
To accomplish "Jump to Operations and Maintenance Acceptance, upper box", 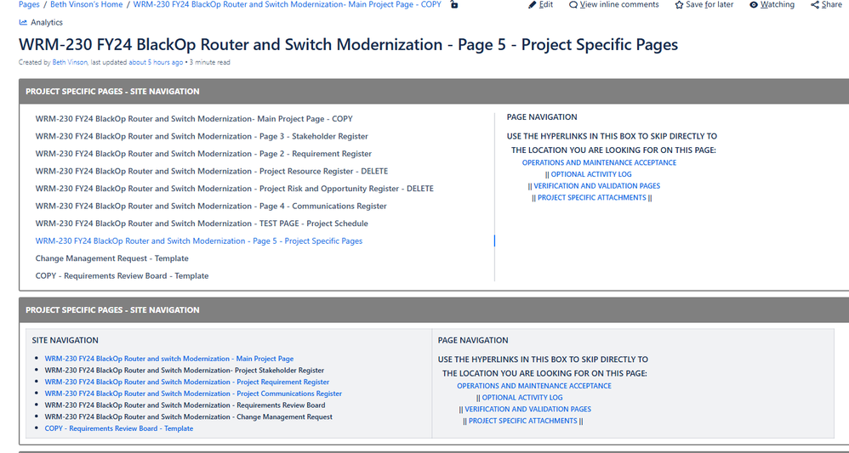I will 599,162.
